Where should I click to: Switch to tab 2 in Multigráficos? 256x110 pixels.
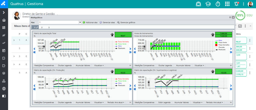tap(42, 27)
